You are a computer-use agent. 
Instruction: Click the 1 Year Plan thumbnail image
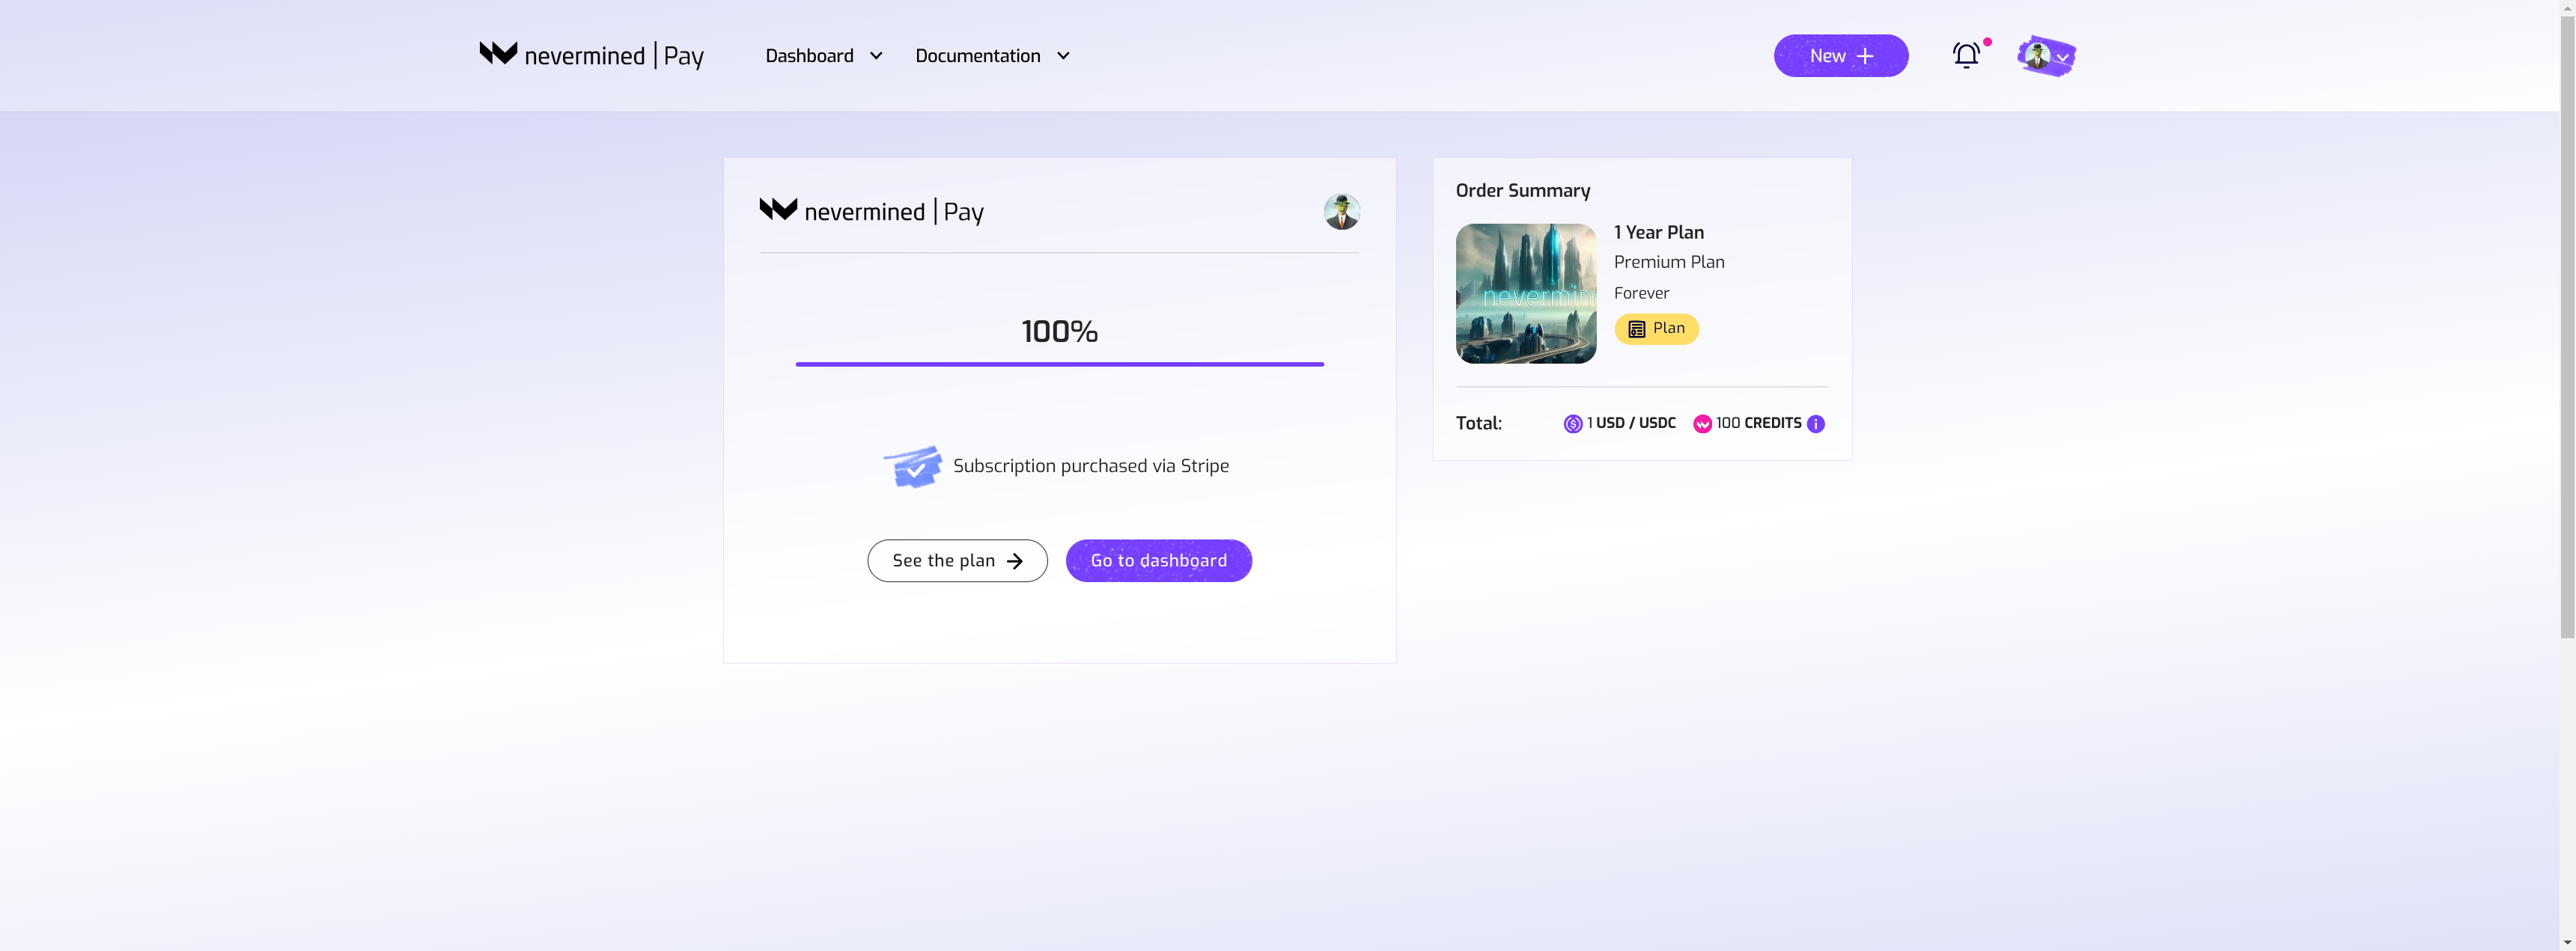point(1525,293)
